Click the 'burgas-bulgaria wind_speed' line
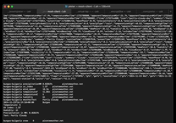Viewport: 176px width, 123px height. [38, 89]
